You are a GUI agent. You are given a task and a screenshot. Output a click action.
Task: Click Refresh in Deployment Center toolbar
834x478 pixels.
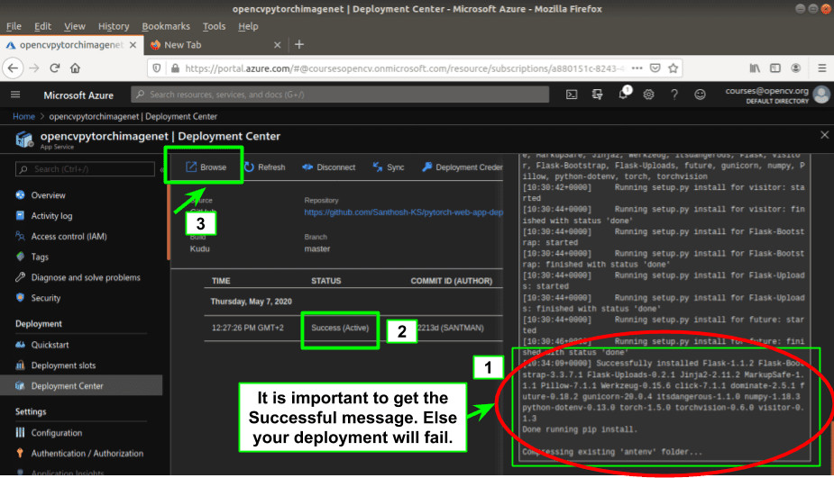[x=264, y=167]
